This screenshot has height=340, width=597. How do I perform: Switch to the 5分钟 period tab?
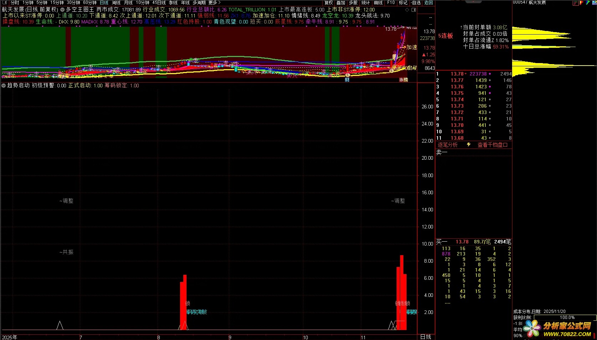click(42, 2)
